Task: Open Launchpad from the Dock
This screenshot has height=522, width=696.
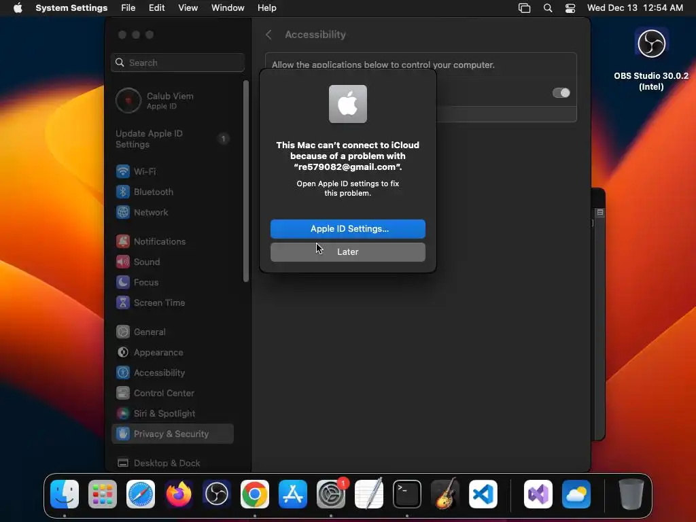Action: pos(103,494)
